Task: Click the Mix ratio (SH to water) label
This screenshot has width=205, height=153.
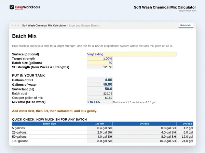Action: pyautogui.click(x=29, y=102)
